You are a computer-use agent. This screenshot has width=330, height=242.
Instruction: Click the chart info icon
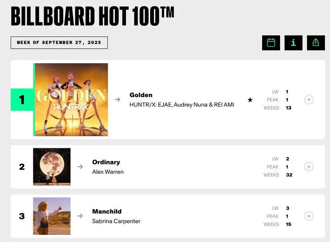click(293, 43)
